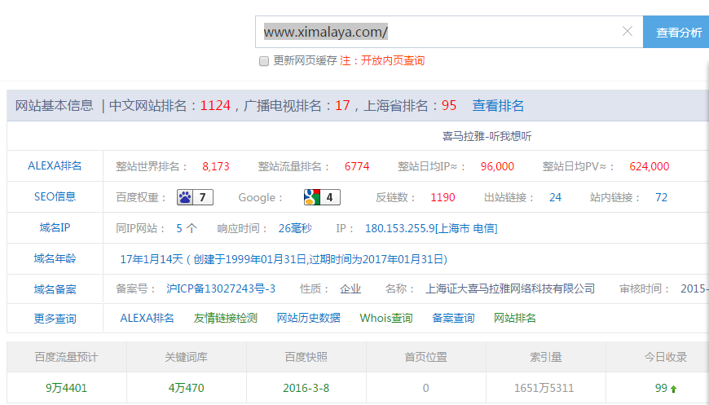This screenshot has width=709, height=405.
Task: Clear the URL field with the X icon
Action: pyautogui.click(x=628, y=31)
